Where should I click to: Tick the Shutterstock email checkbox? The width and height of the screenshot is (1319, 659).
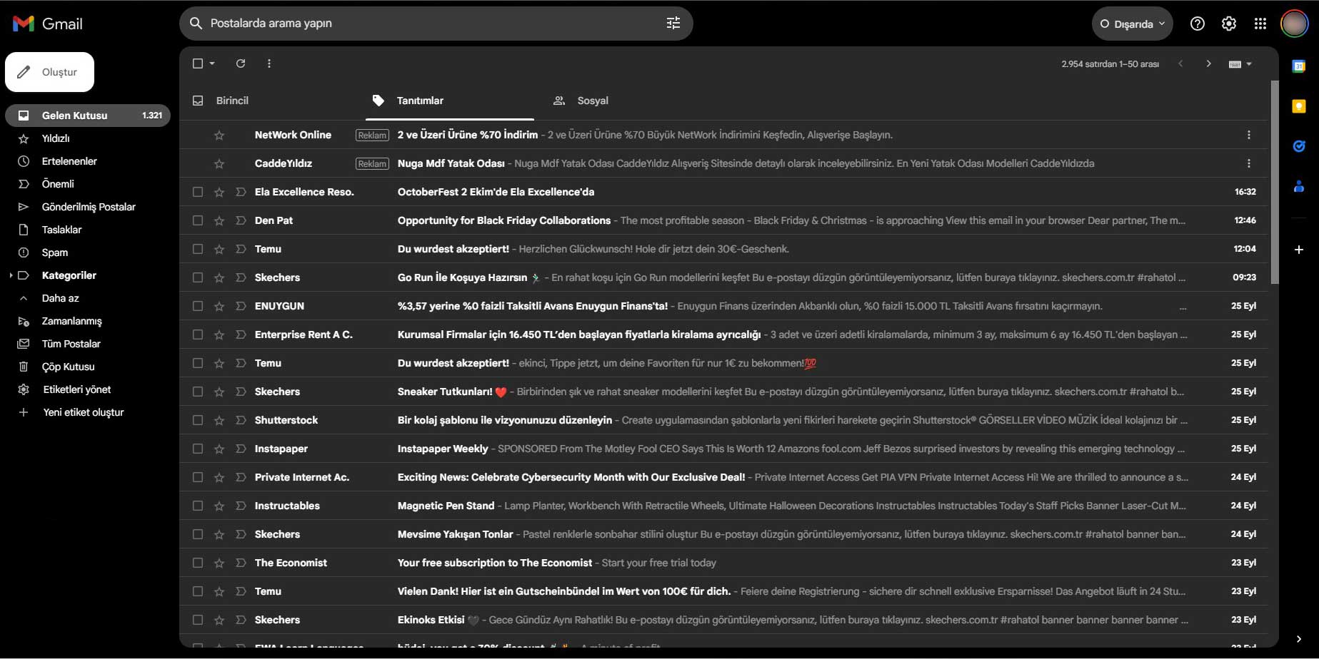pyautogui.click(x=198, y=420)
